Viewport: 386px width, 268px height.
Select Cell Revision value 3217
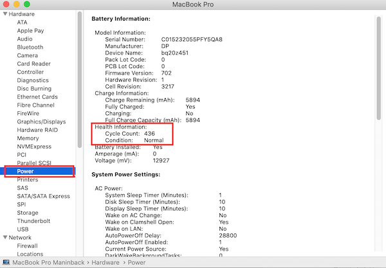click(168, 87)
